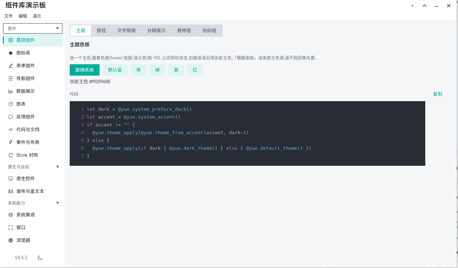Click the bar chart icon for 数据展示
Image resolution: width=458 pixels, height=268 pixels.
(11, 91)
